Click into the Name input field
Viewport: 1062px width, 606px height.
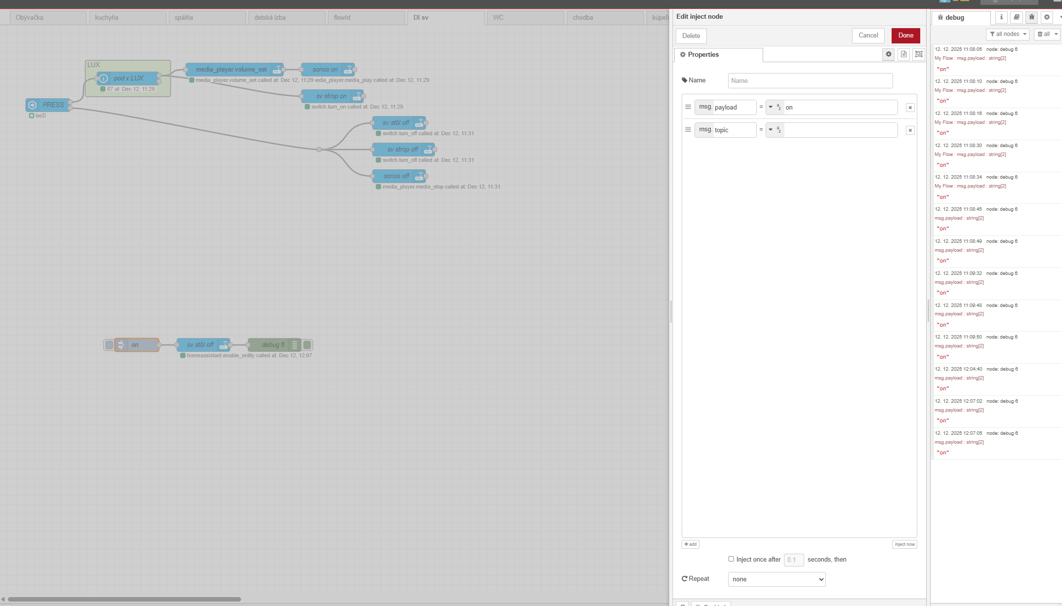(810, 81)
